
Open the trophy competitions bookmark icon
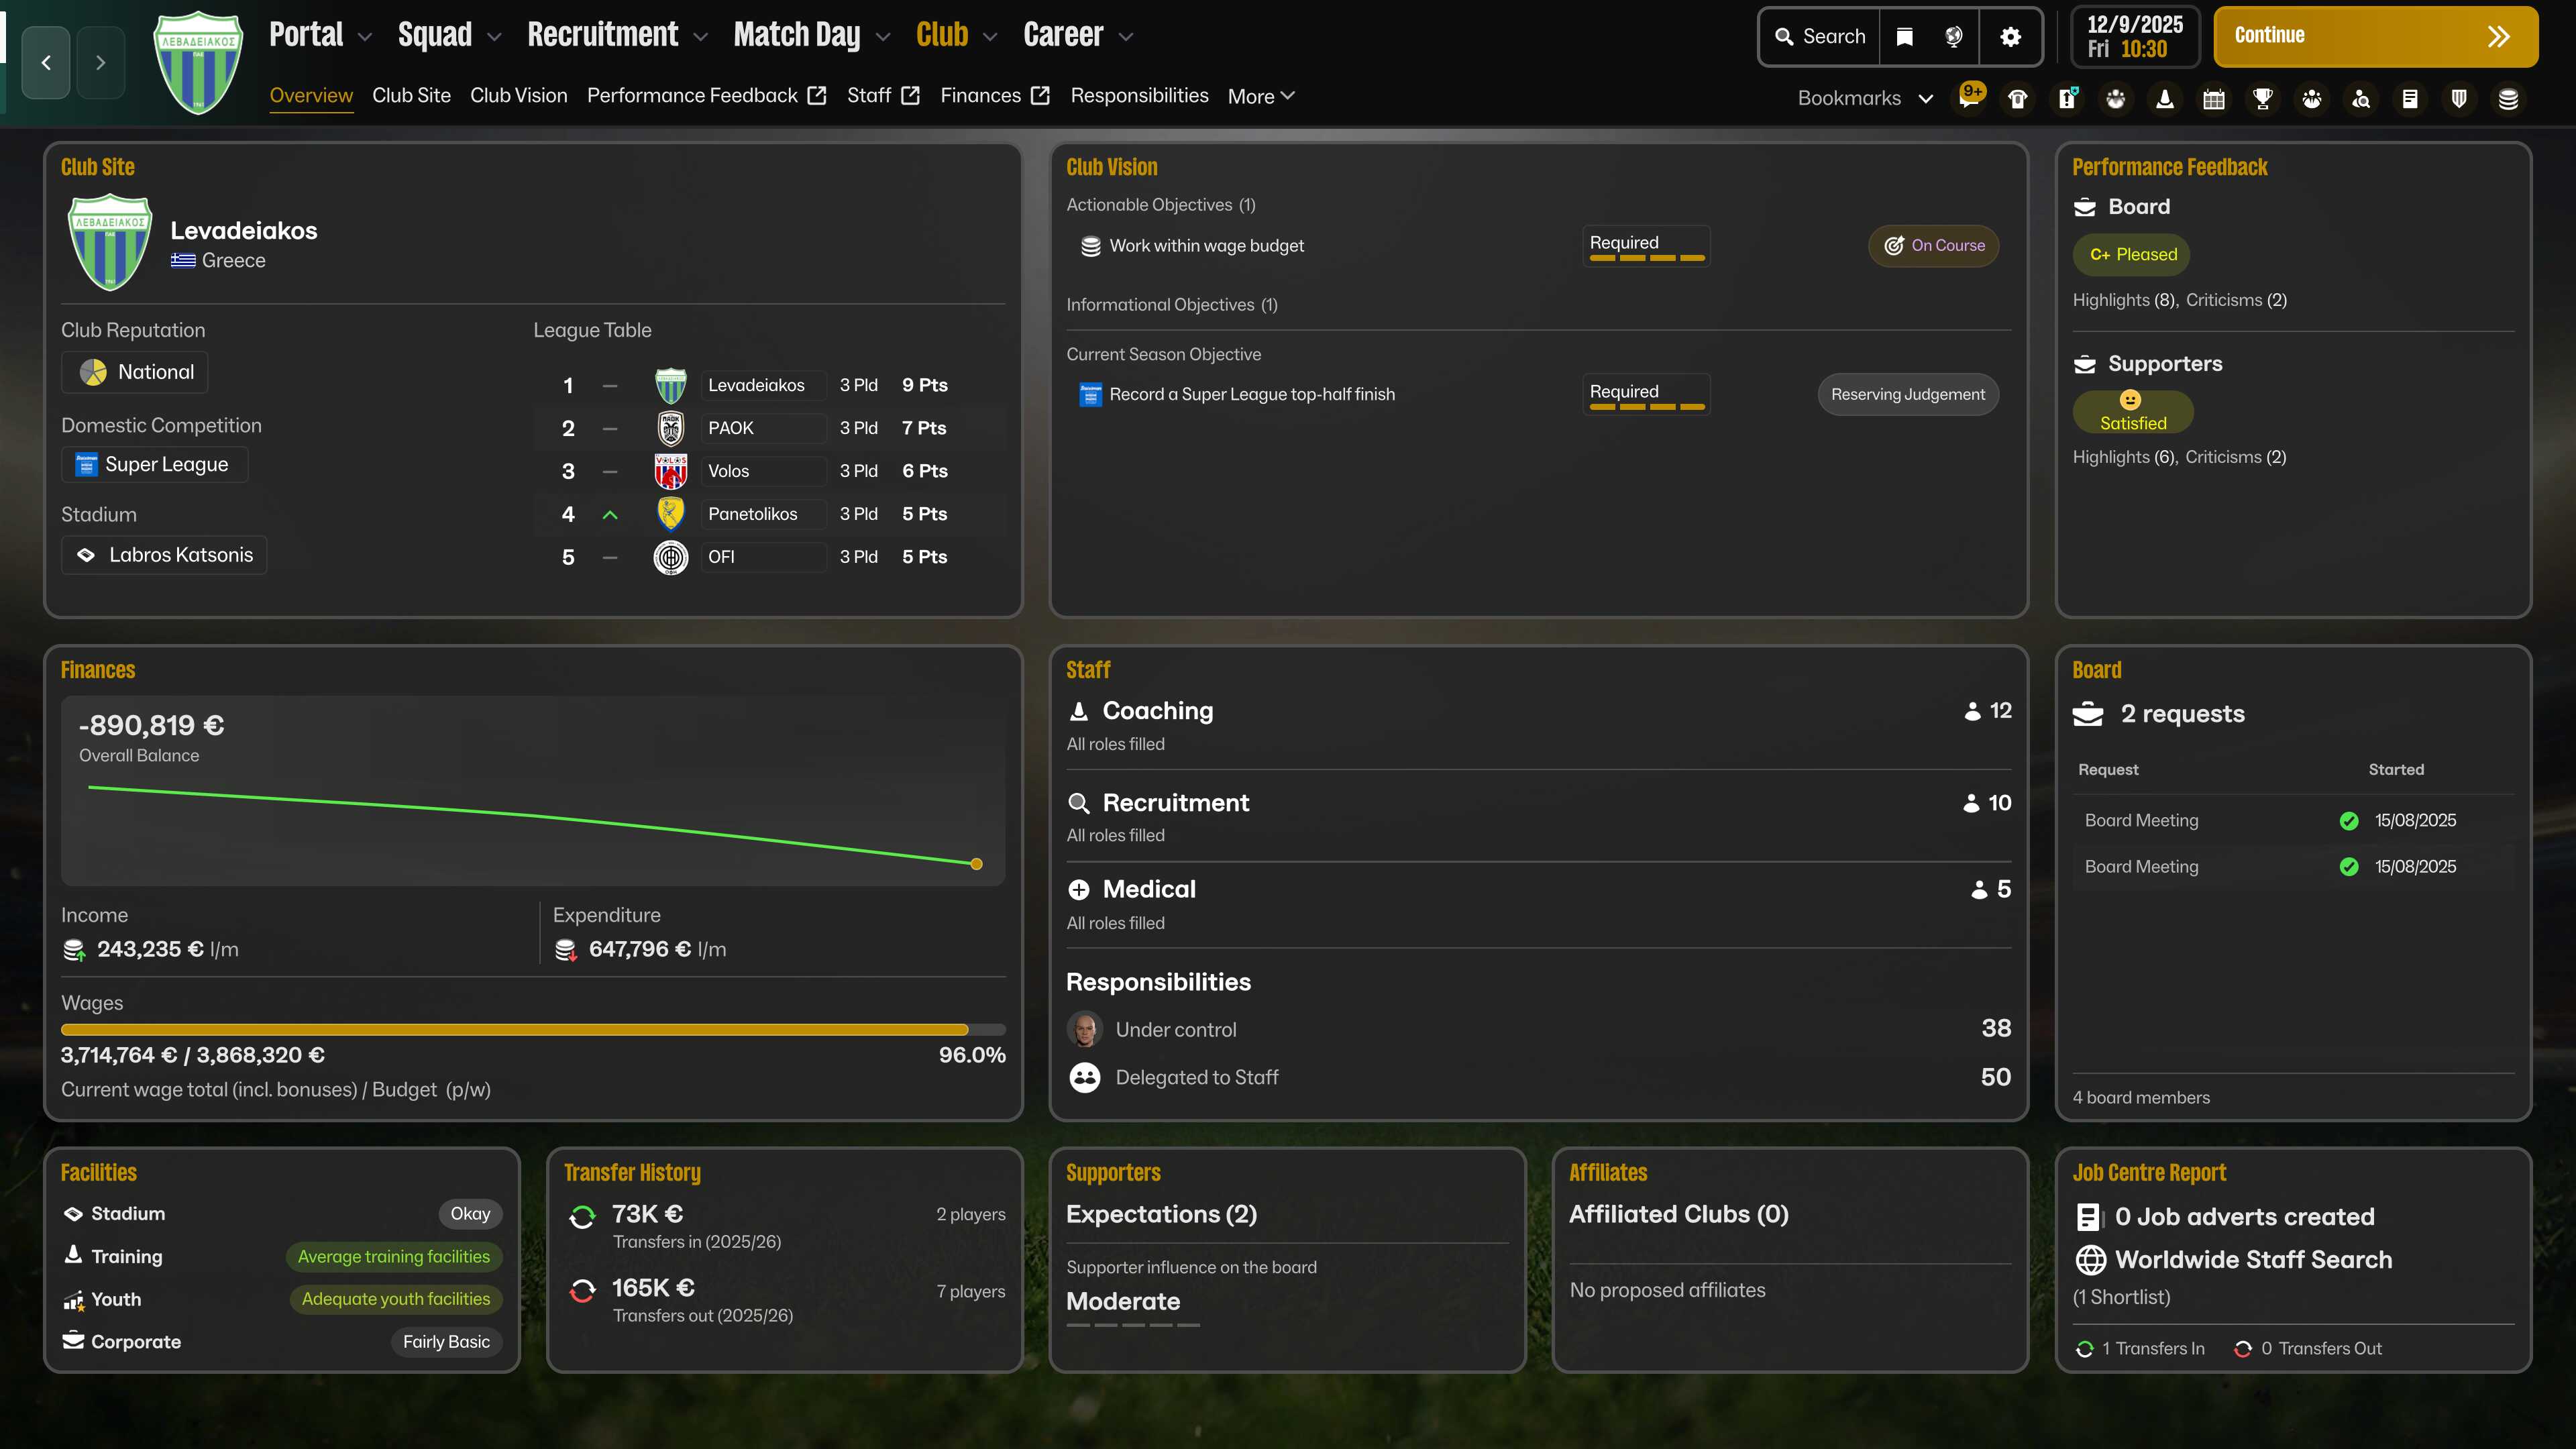(2263, 99)
